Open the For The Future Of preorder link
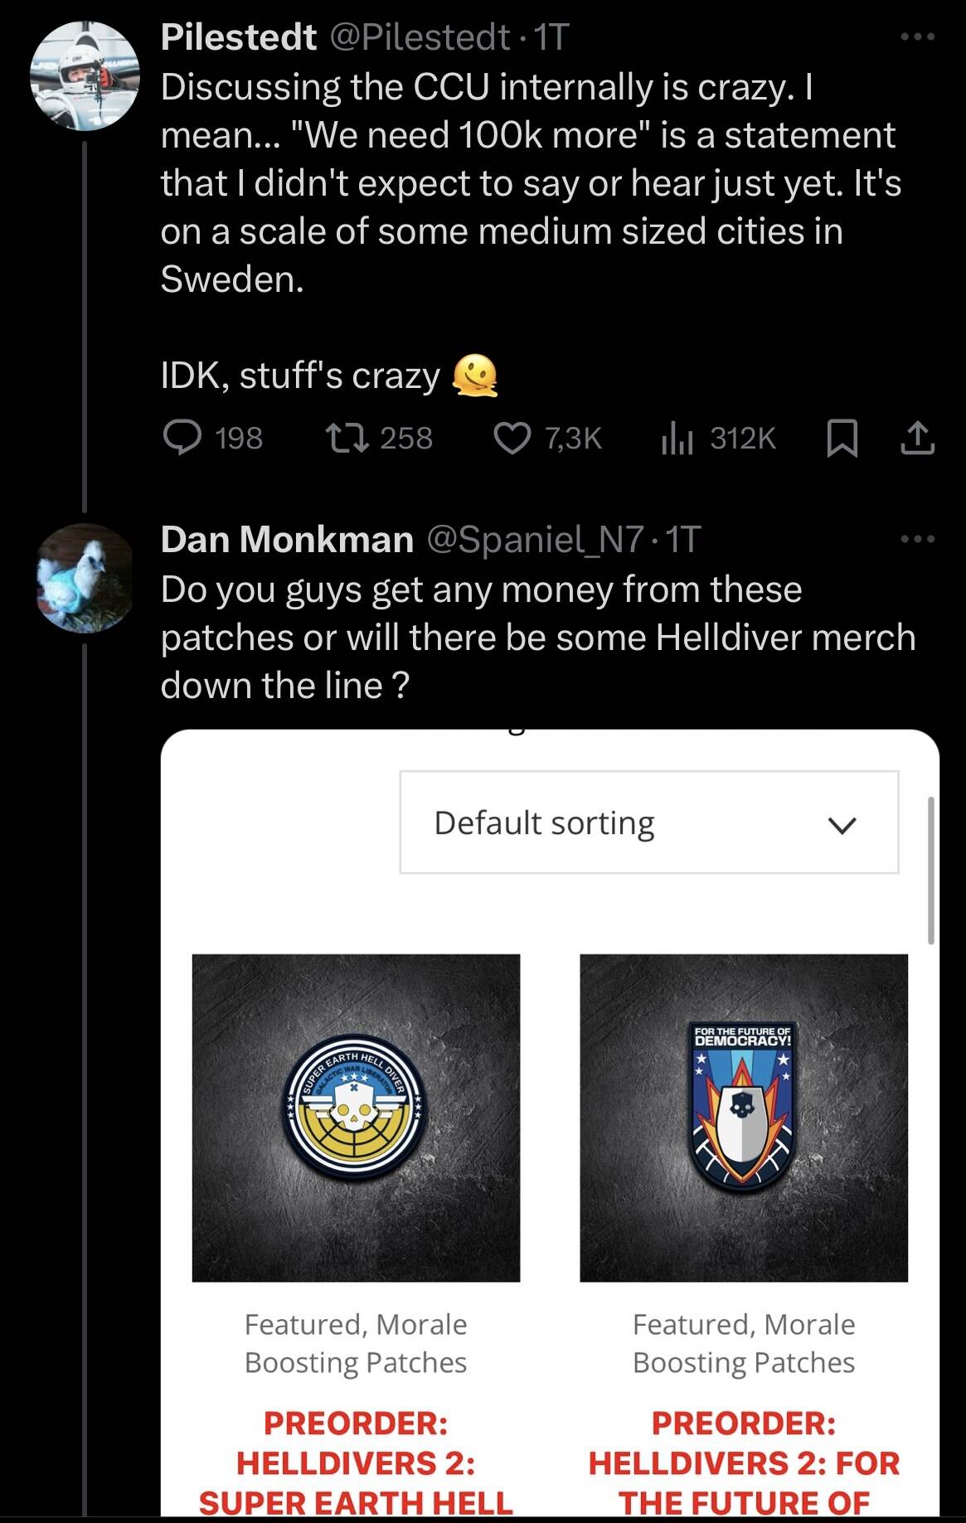 click(744, 1462)
